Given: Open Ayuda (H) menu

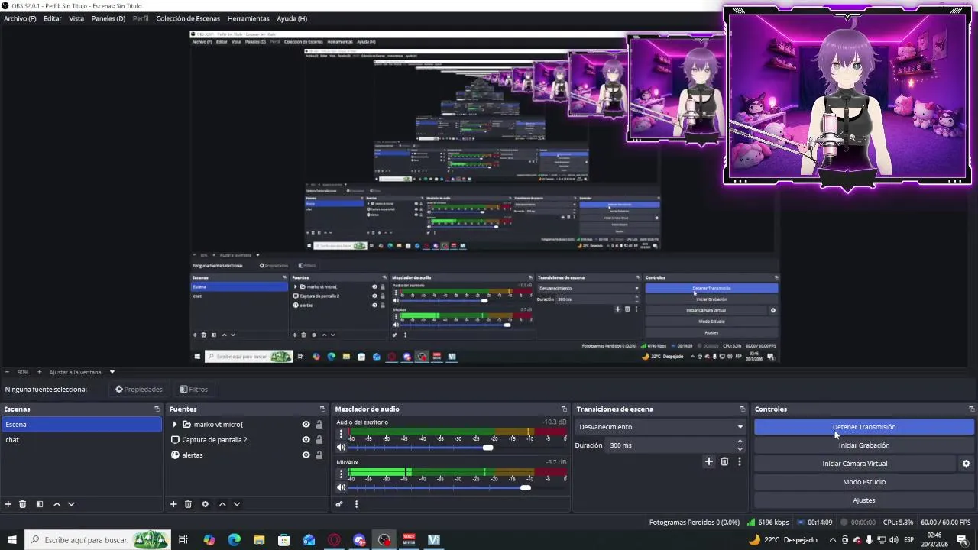Looking at the screenshot, I should [x=292, y=18].
